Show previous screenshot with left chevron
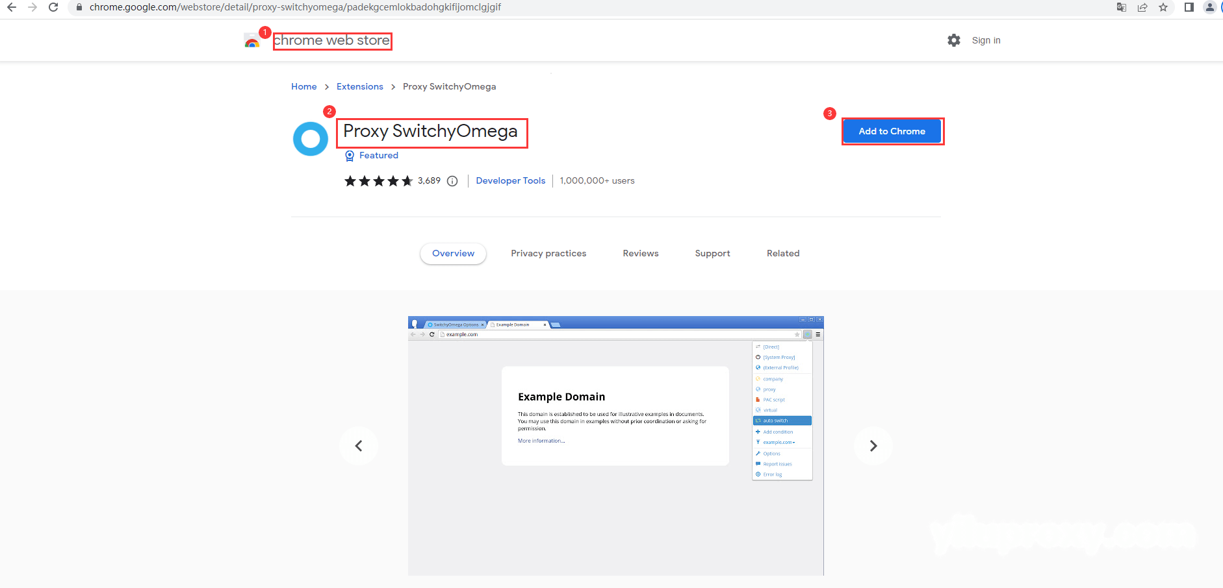The height and width of the screenshot is (588, 1223). pyautogui.click(x=359, y=446)
